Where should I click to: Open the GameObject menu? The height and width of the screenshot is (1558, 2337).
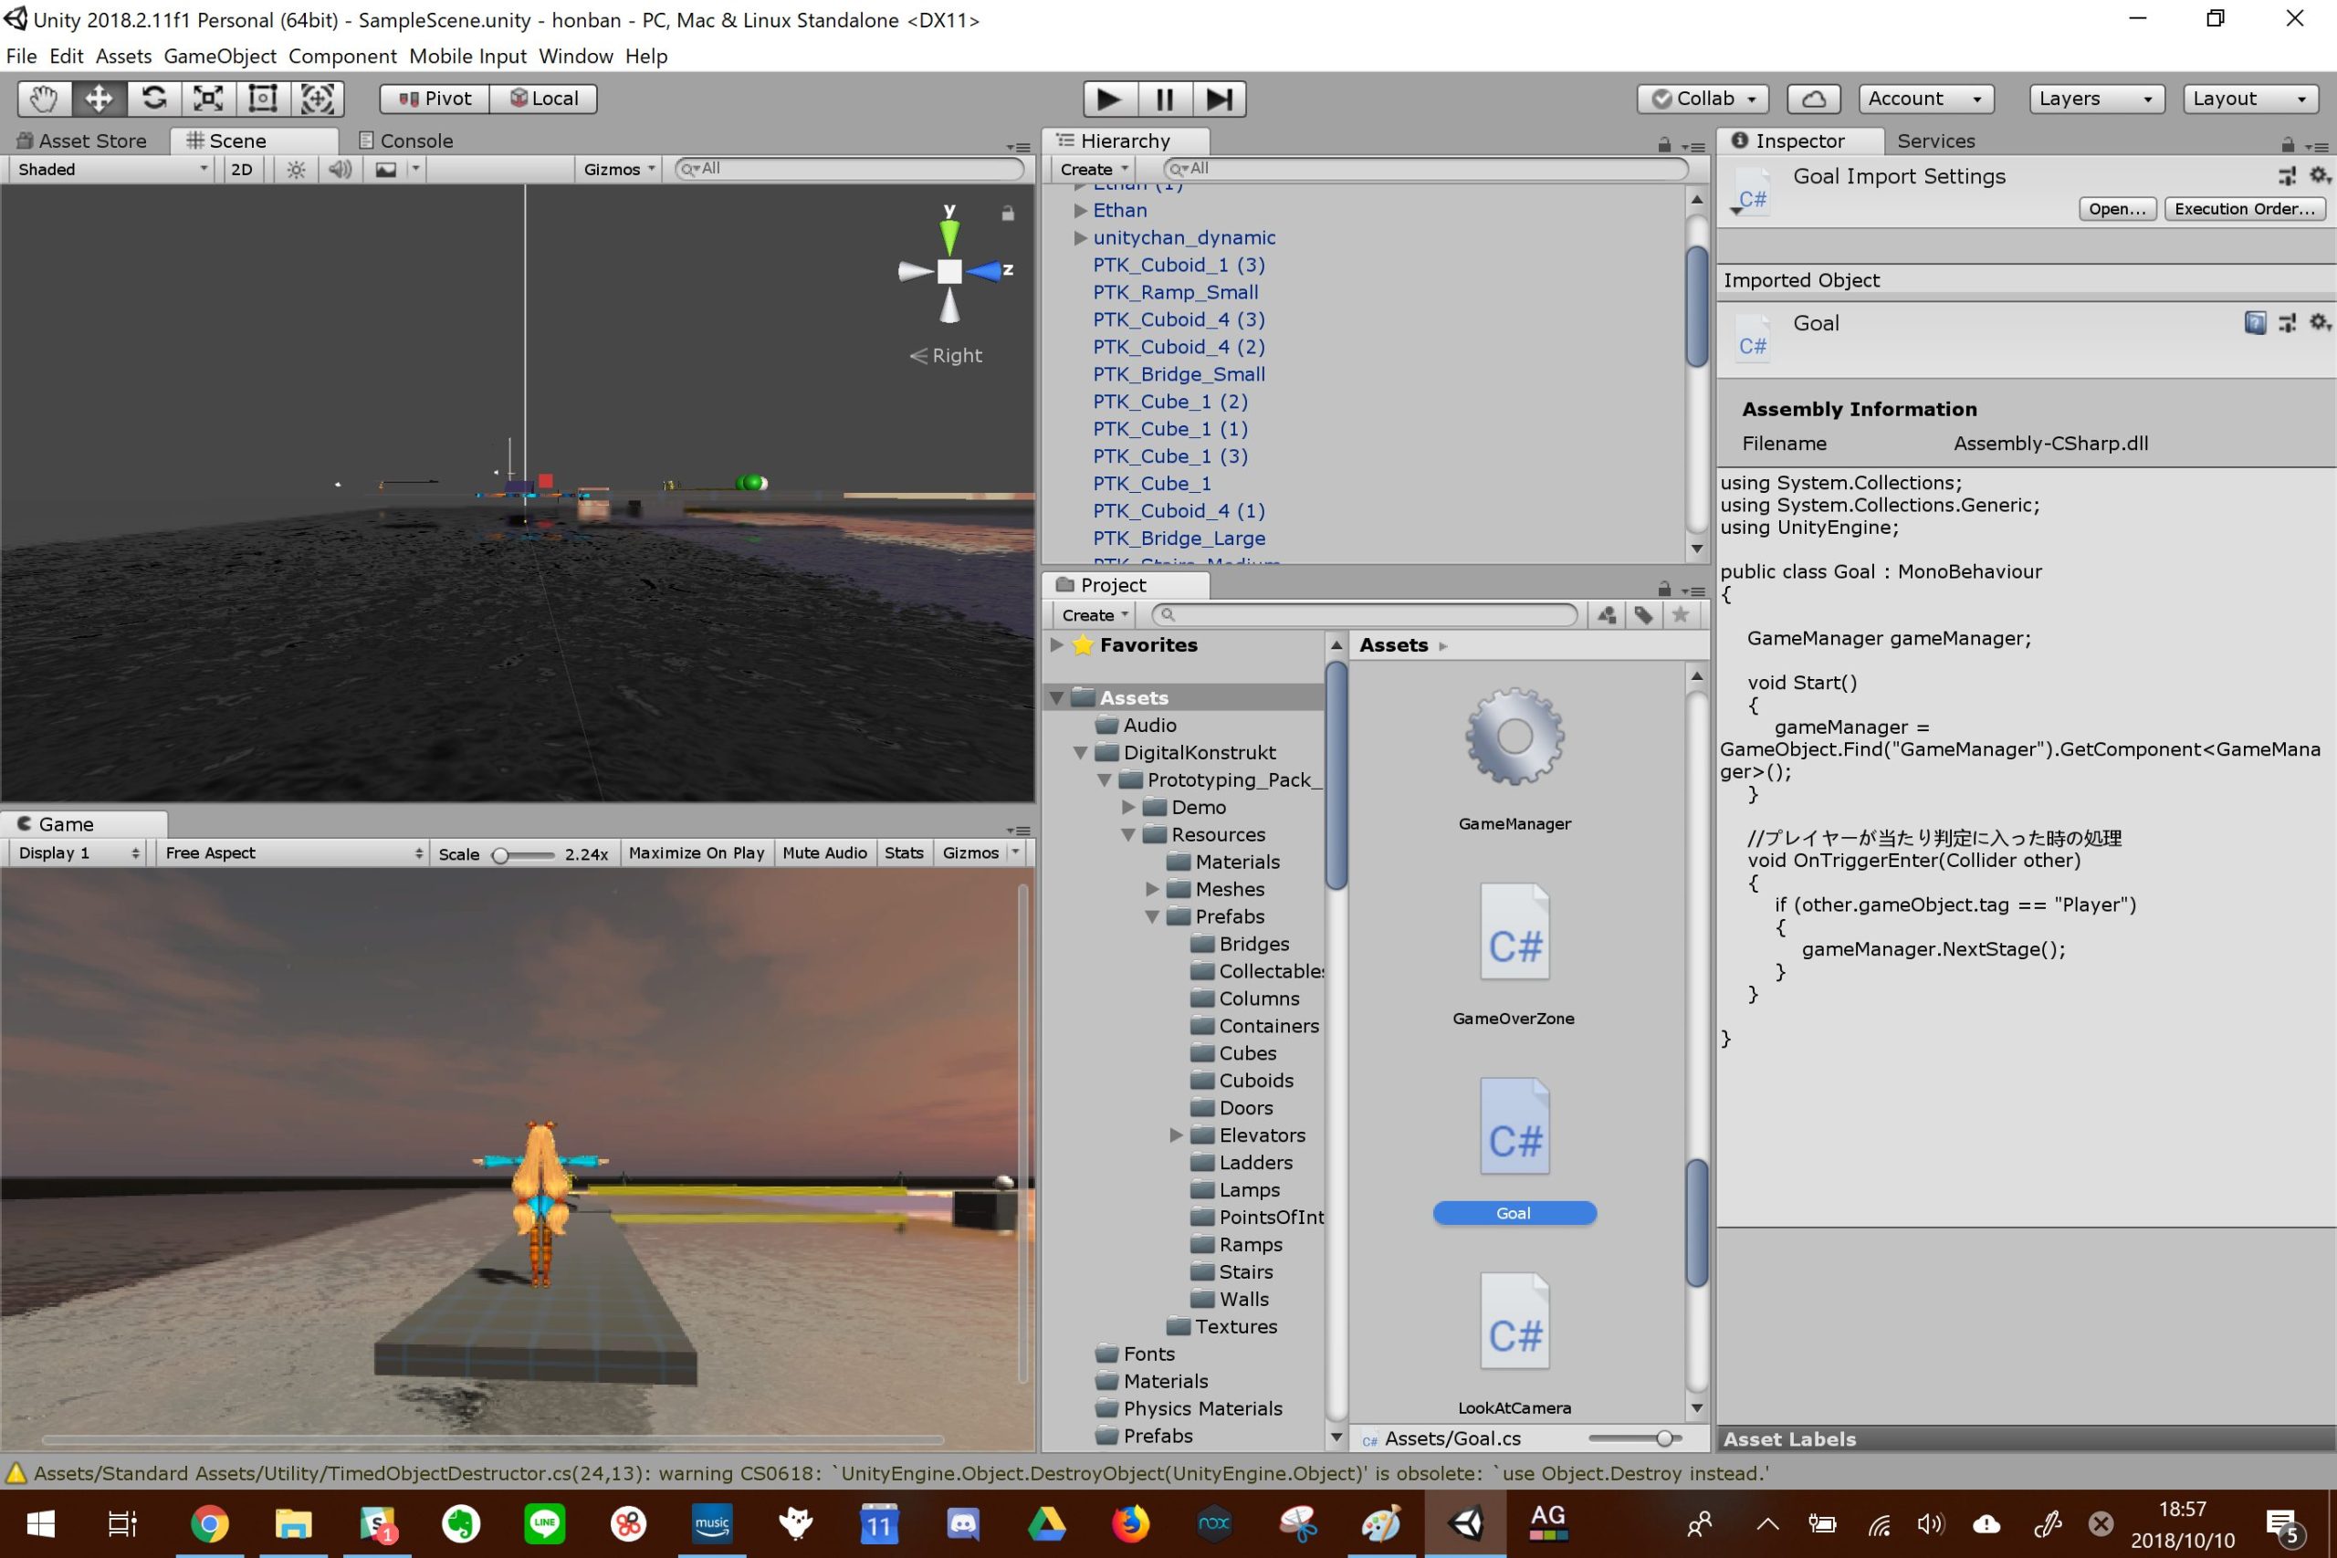[220, 57]
